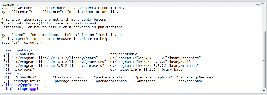Maximize the Console pane
The height and width of the screenshot is (95, 267).
point(262,5)
